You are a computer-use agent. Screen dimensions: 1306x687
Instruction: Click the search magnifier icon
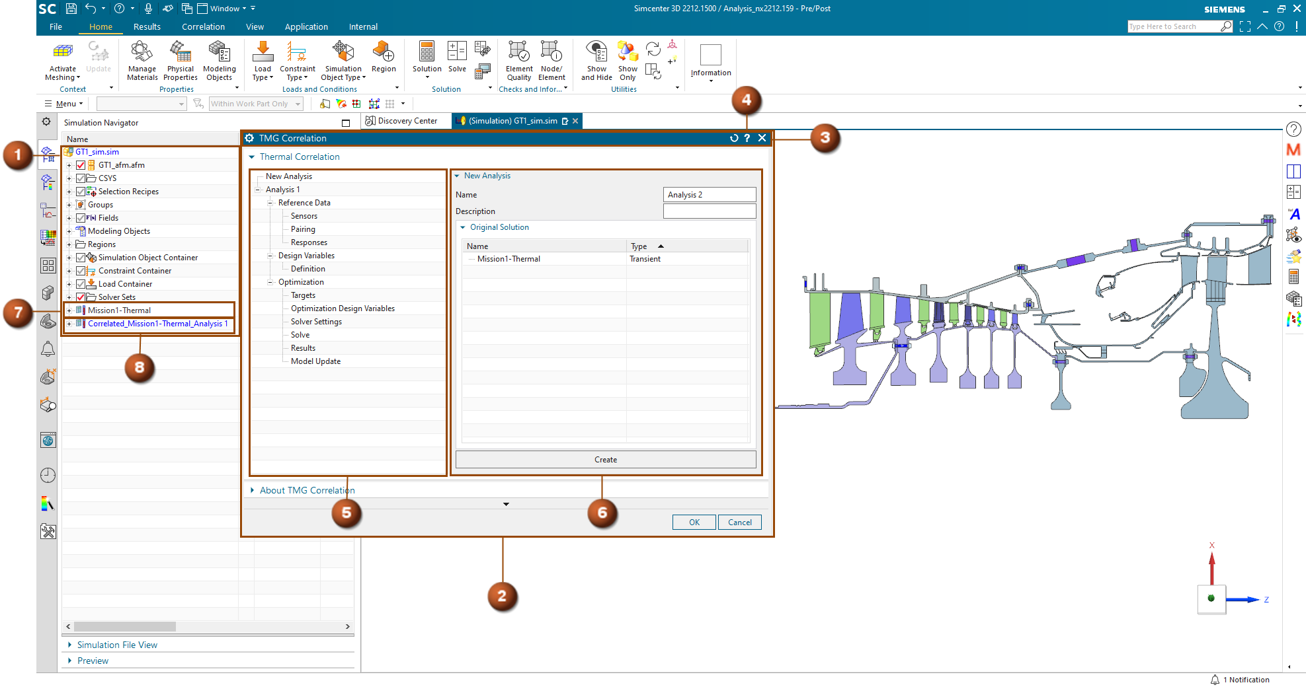pos(1226,26)
